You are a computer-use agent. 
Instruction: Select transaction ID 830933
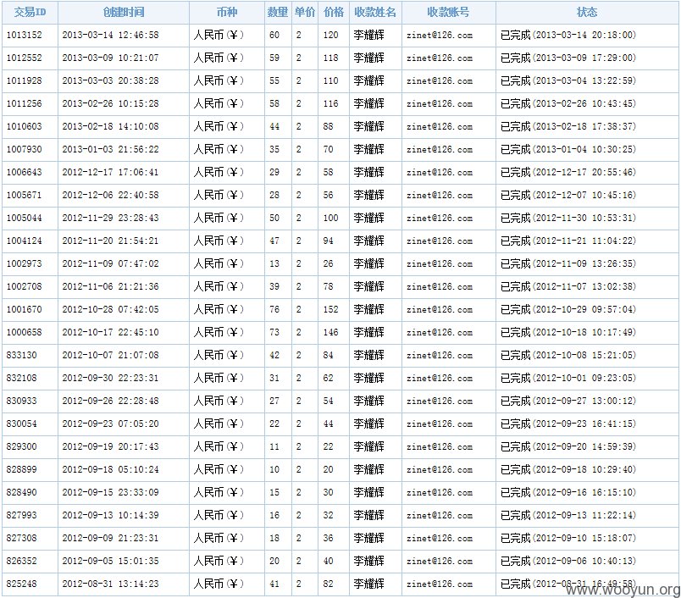22,401
